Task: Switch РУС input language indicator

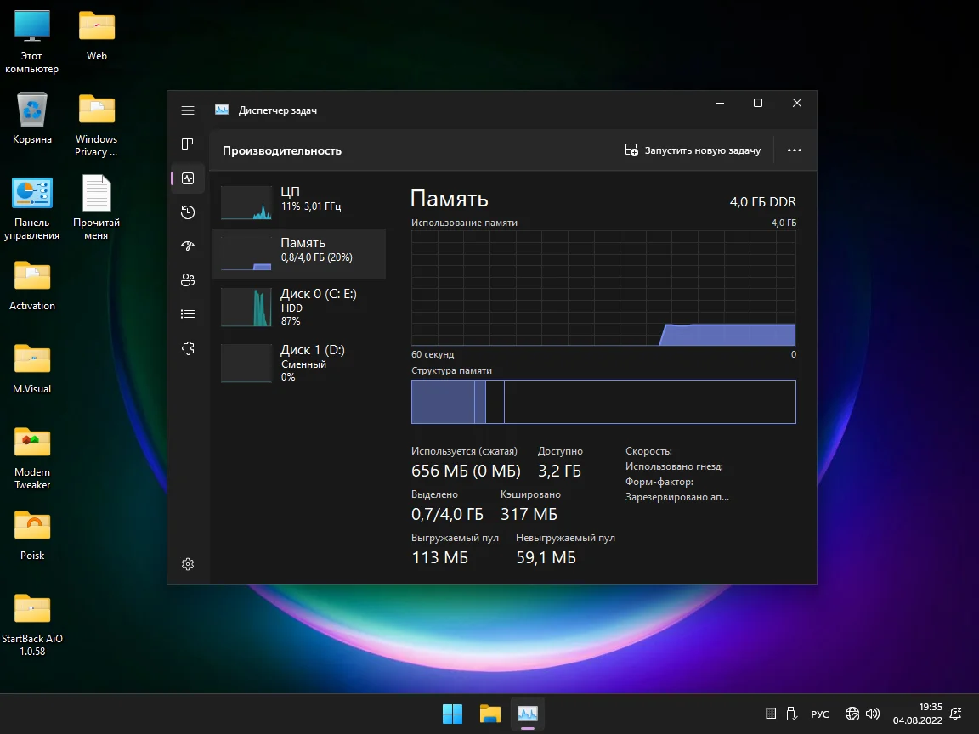Action: (819, 714)
